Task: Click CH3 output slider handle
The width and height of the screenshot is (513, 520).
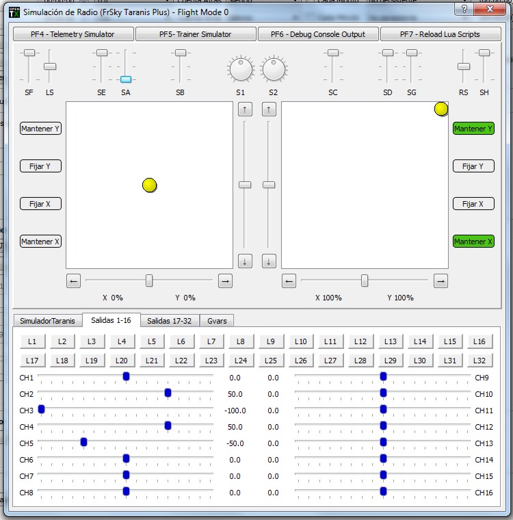Action: [x=42, y=409]
